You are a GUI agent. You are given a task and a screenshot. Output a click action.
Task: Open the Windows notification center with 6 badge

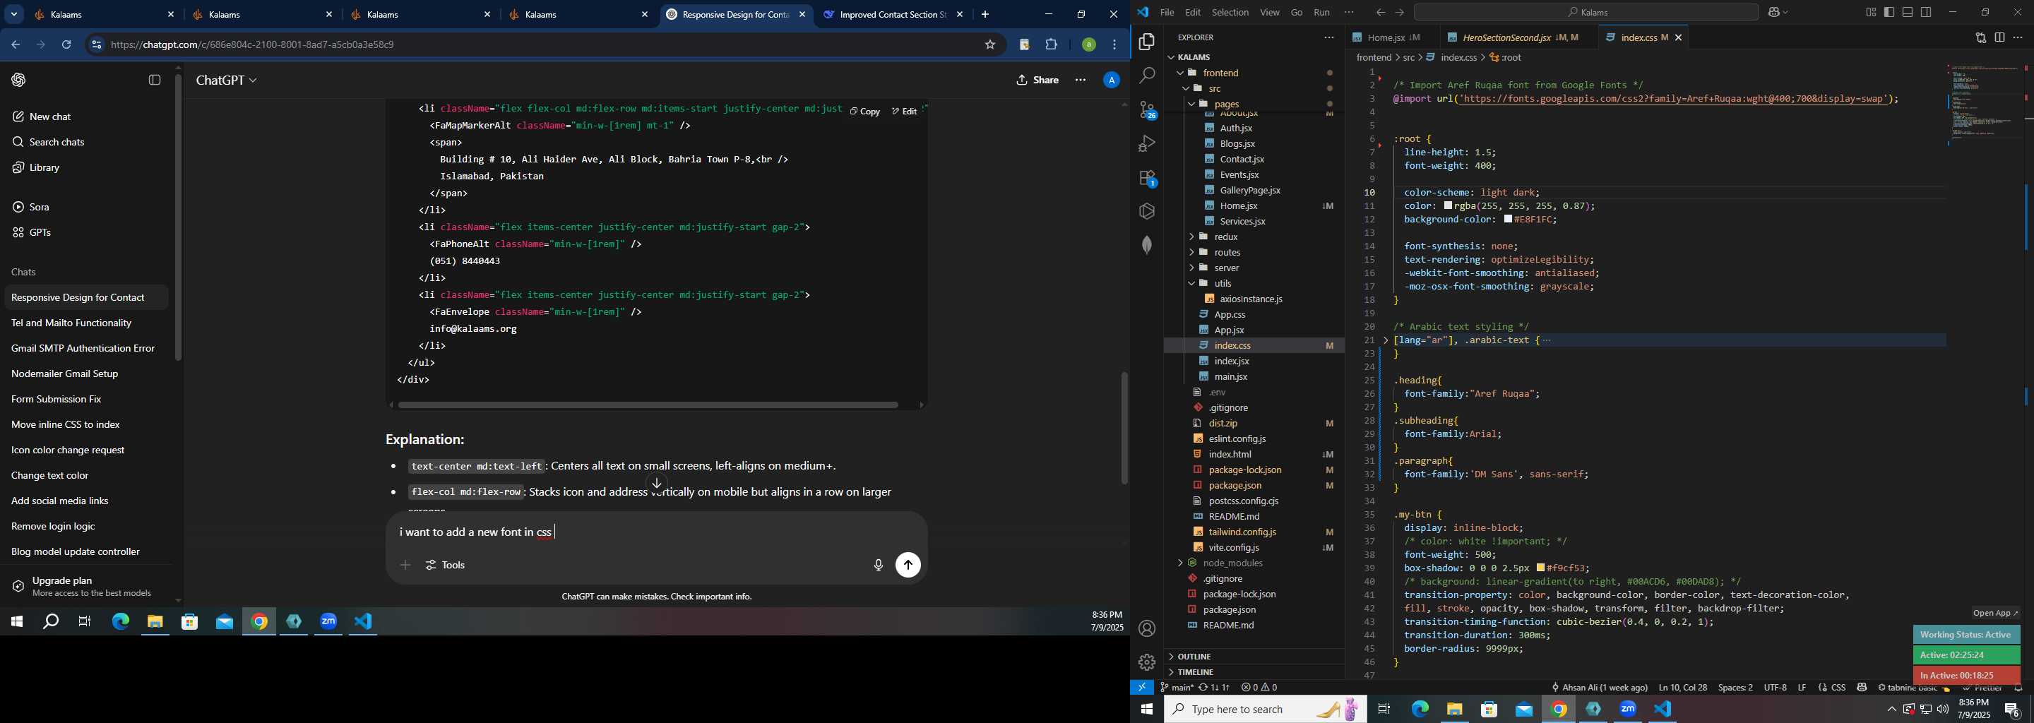[2013, 710]
